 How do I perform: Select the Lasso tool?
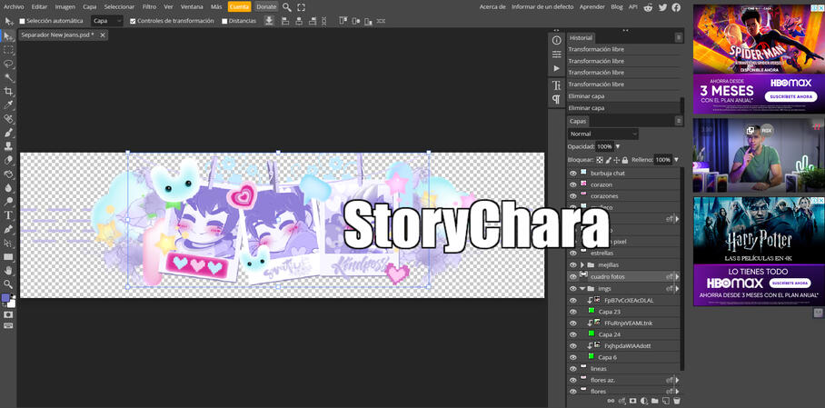tap(9, 65)
